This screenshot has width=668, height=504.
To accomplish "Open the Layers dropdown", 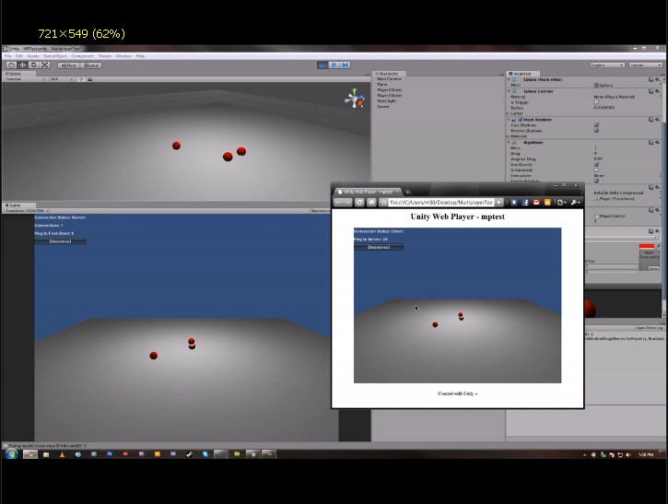I will point(607,65).
